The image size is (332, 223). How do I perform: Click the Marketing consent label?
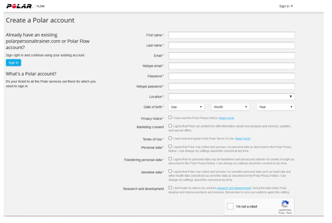pyautogui.click(x=150, y=127)
